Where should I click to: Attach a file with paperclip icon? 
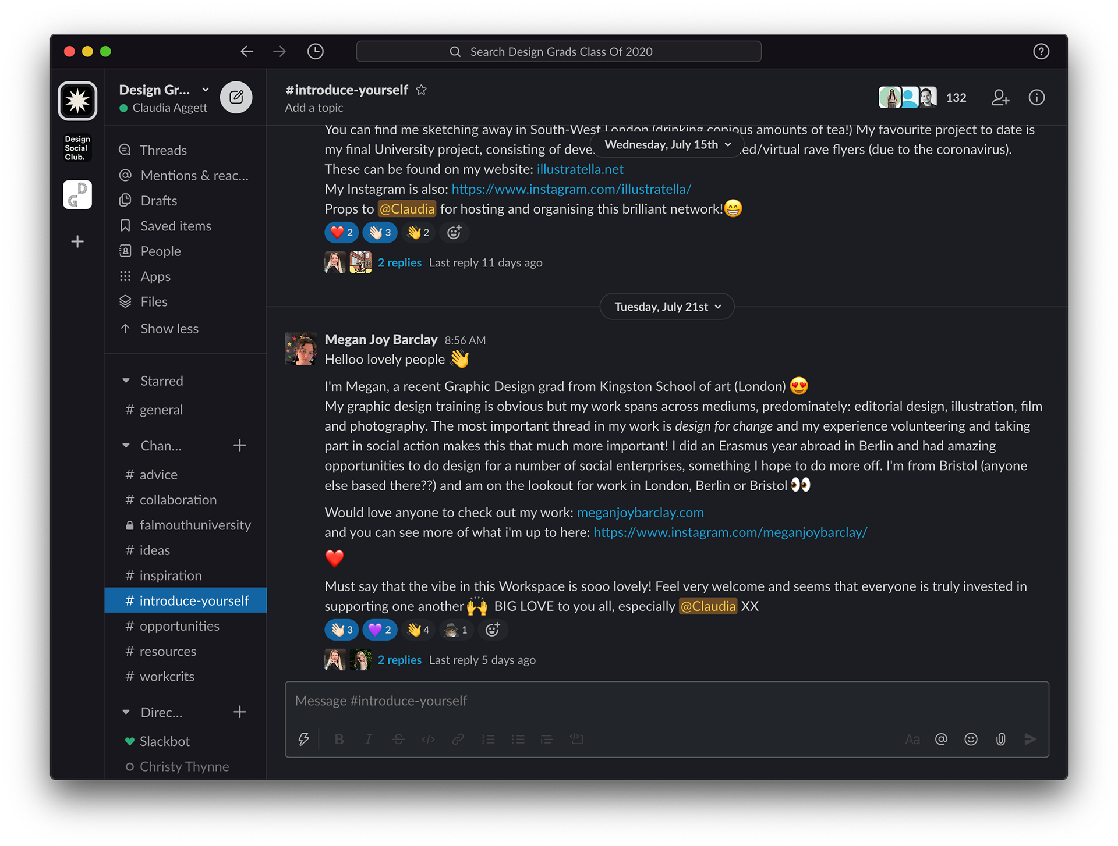coord(1000,739)
